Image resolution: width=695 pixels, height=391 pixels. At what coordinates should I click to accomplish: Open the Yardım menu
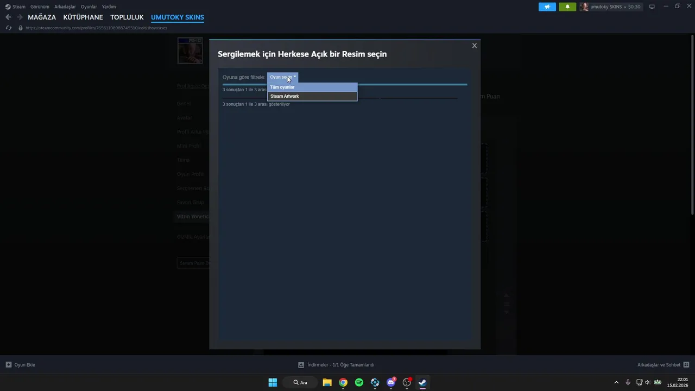coord(109,7)
